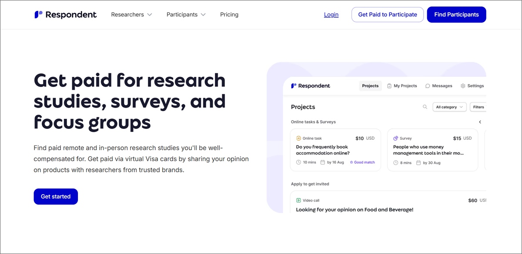Click the 'Apply to get invited' heading
Image resolution: width=522 pixels, height=254 pixels.
pos(310,184)
